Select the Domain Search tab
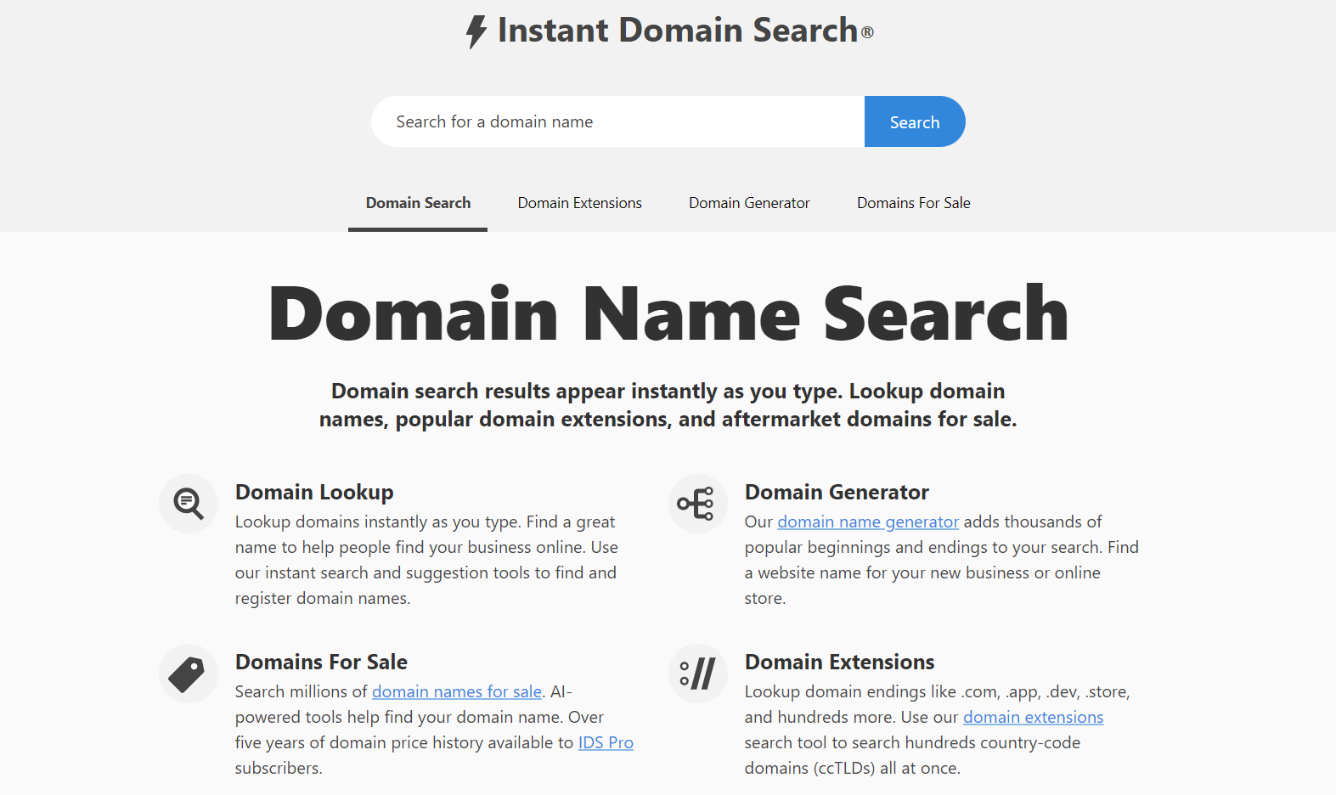This screenshot has height=795, width=1336. coord(418,203)
